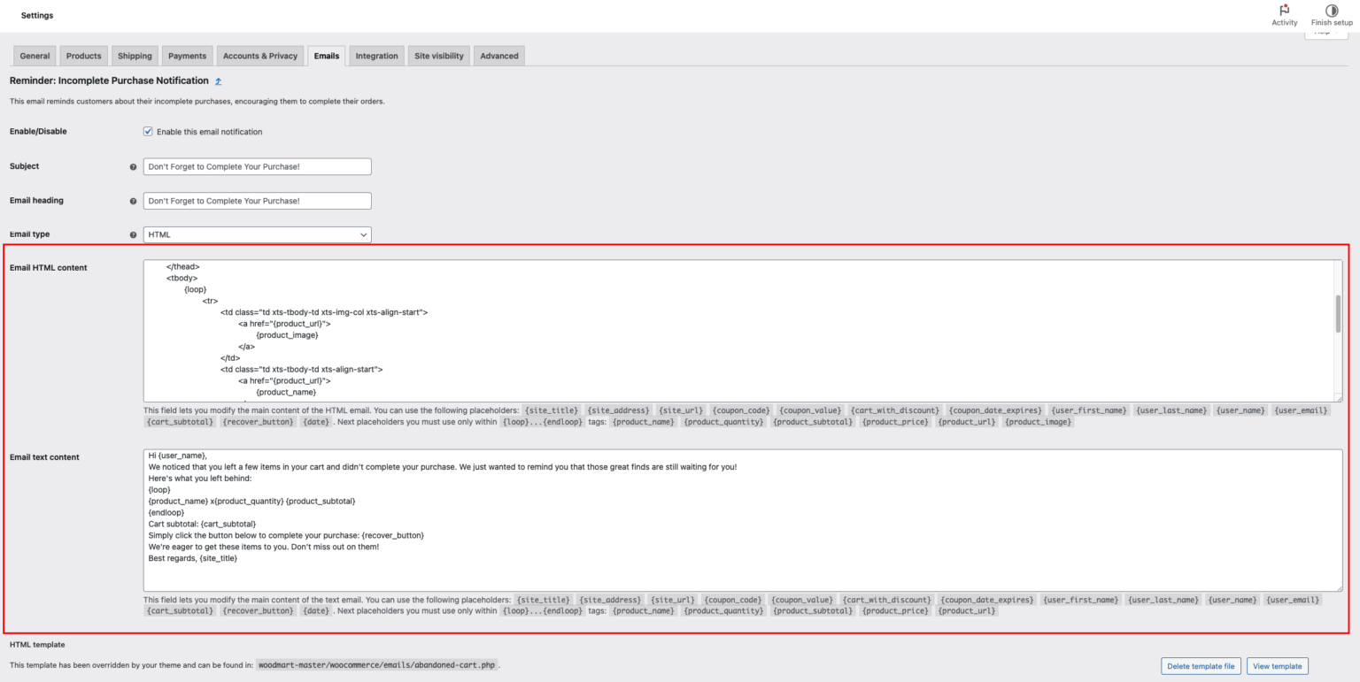Click the 'HTML template' label
The width and height of the screenshot is (1360, 682).
(37, 645)
